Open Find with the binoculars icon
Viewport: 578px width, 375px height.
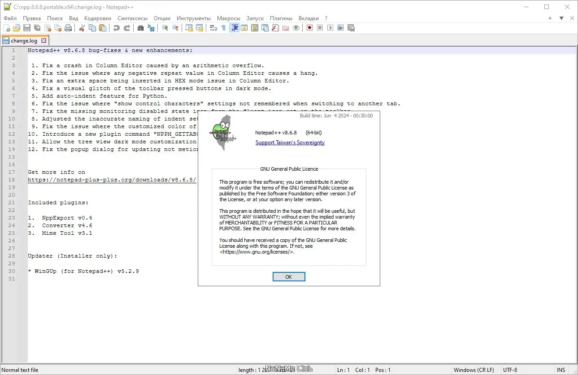(x=141, y=28)
